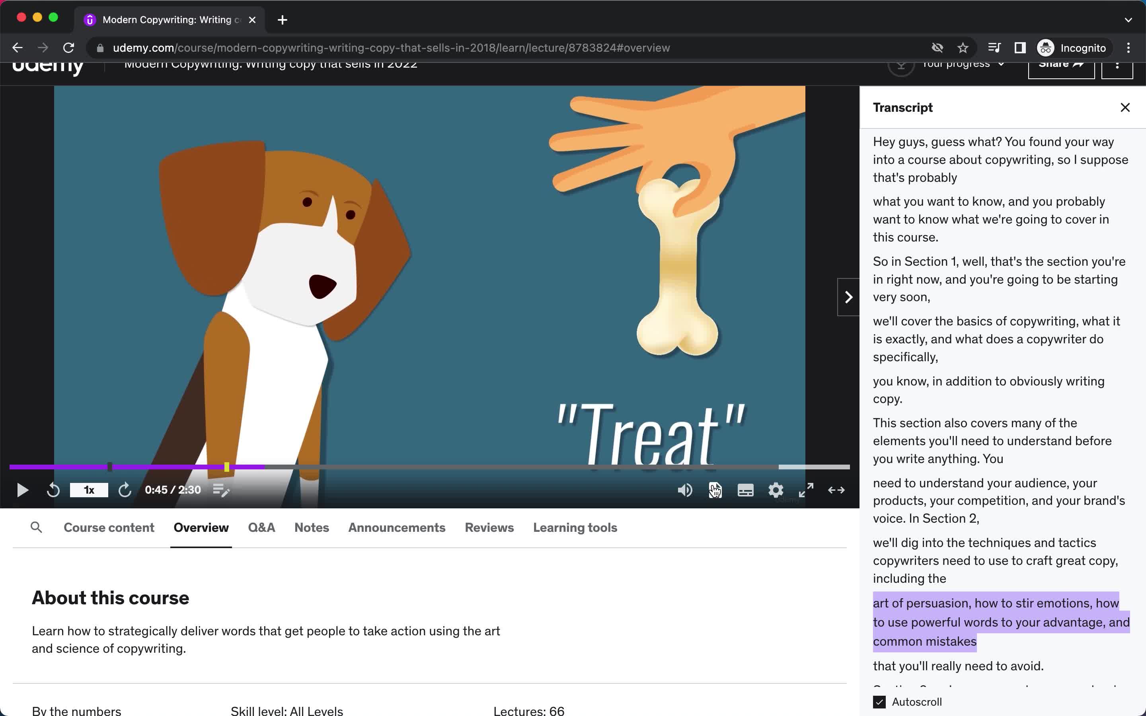Switch to the Q&A tab
The width and height of the screenshot is (1146, 716).
[x=261, y=527]
